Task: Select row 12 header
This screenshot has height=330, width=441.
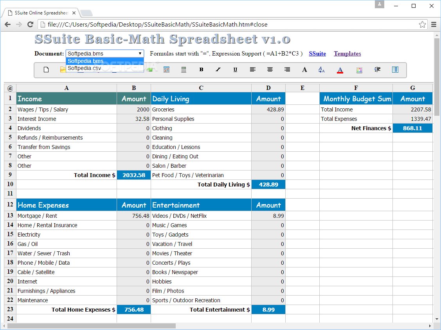Action: [10, 204]
